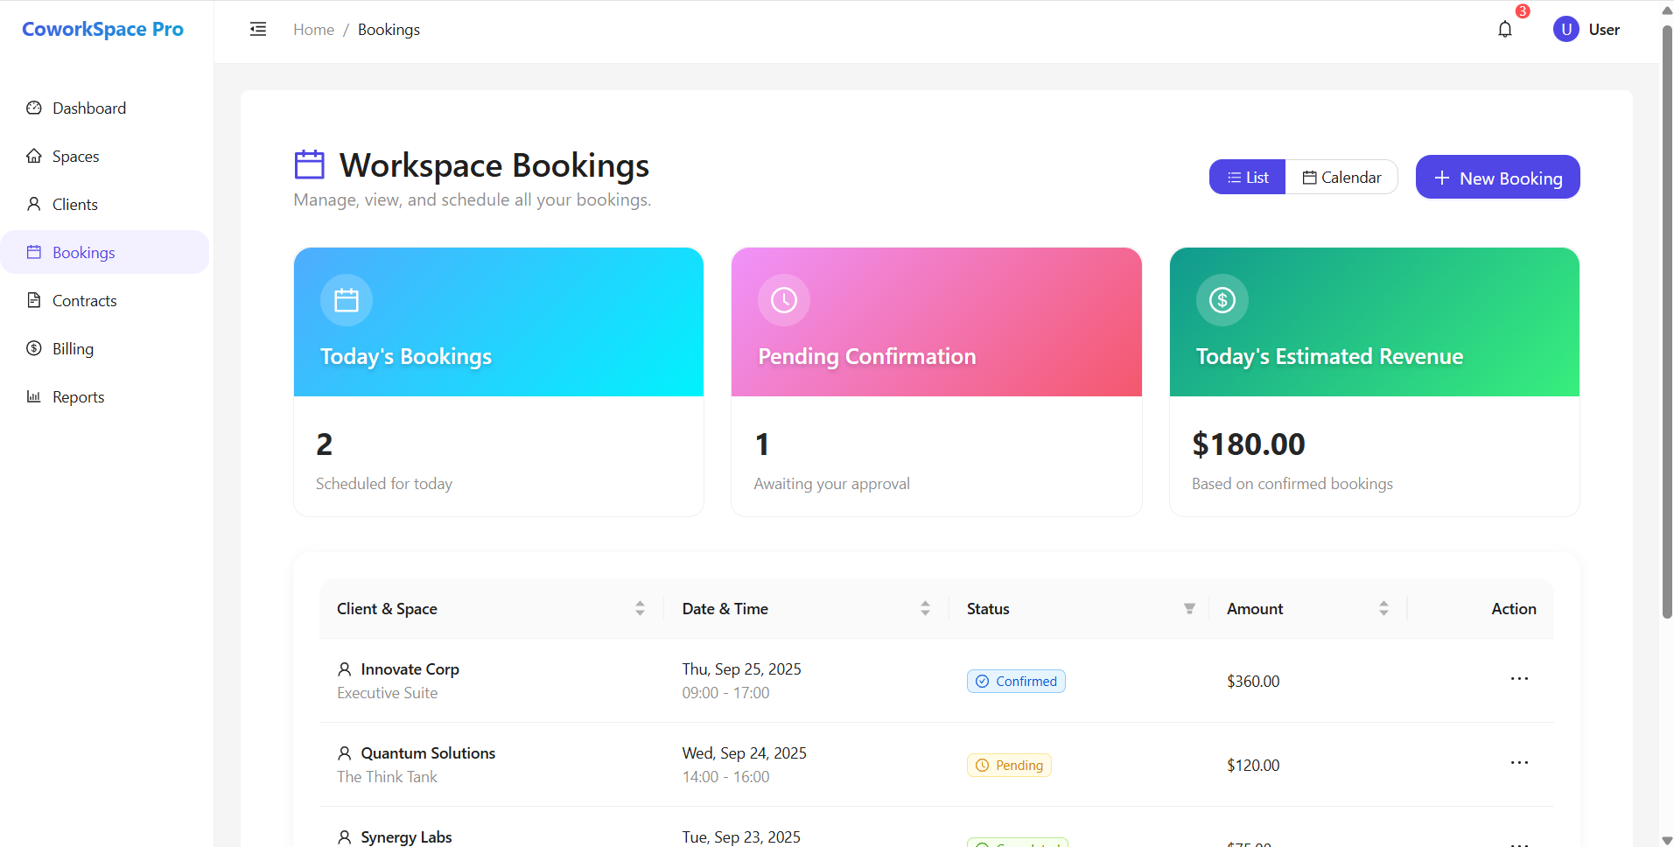Open Billing section
The width and height of the screenshot is (1674, 847).
(105, 349)
